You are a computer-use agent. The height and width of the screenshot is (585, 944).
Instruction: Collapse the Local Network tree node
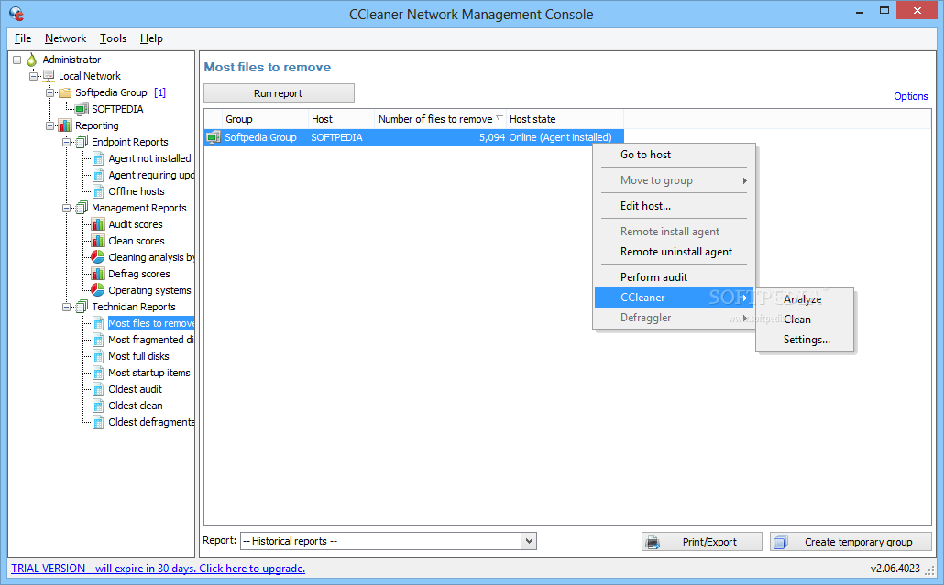[34, 76]
